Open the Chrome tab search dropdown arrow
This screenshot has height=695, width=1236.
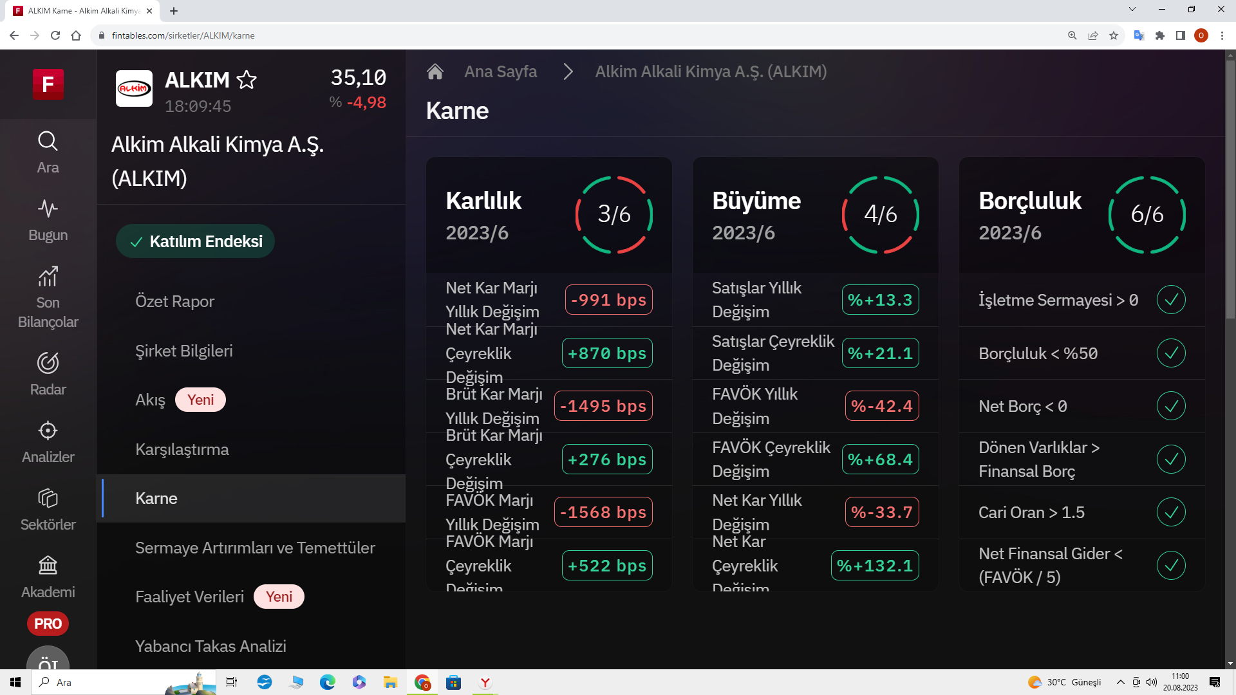click(1132, 10)
